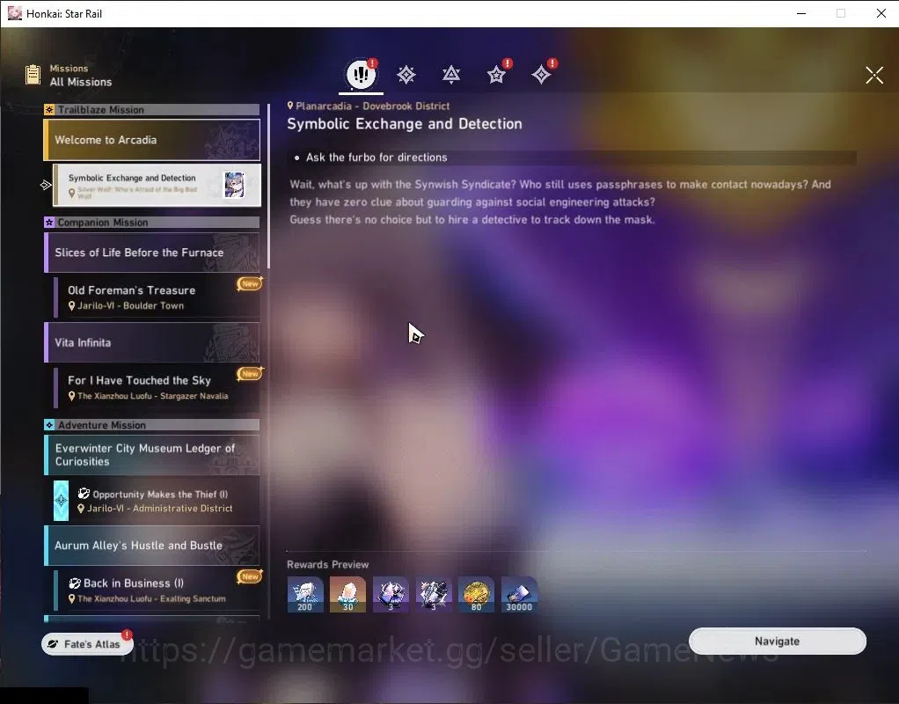Open Aurum Alley's Hustle and Bustle group
Viewport: 899px width, 704px height.
(152, 546)
